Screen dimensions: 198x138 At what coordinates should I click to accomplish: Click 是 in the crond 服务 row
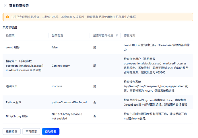[x=95, y=48]
